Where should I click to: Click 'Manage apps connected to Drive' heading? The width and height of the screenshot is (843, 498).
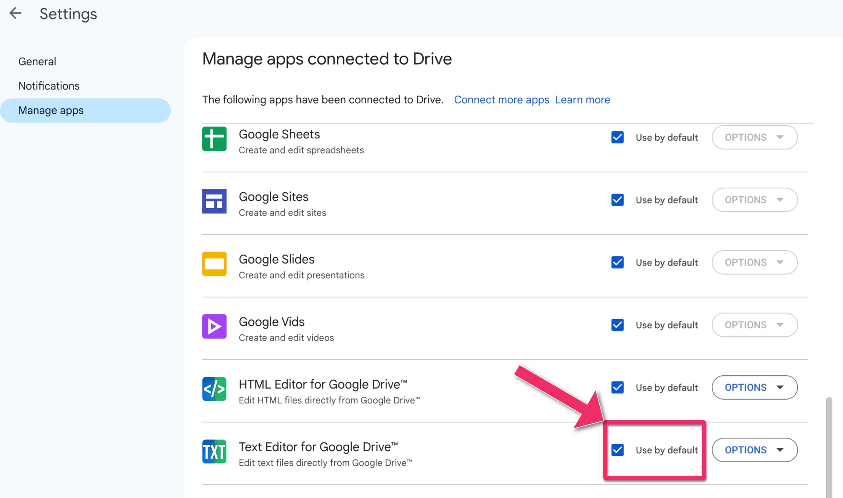point(327,59)
